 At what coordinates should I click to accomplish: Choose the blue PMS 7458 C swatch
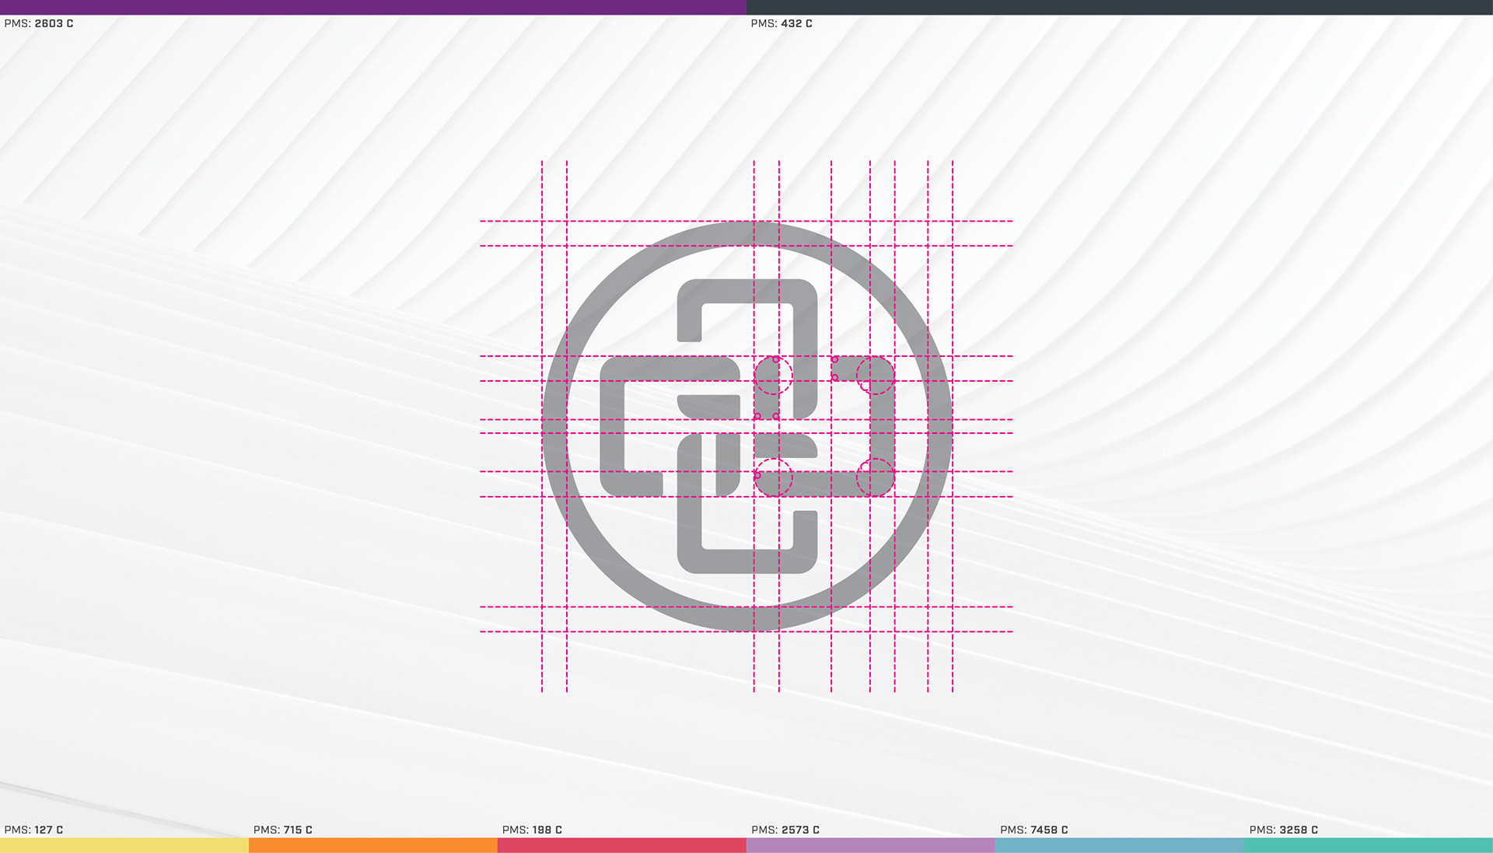coord(1120,845)
